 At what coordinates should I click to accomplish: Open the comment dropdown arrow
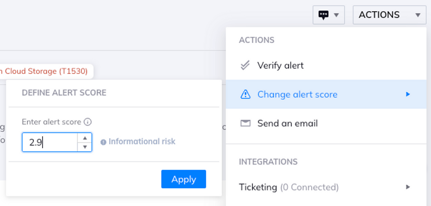point(337,15)
